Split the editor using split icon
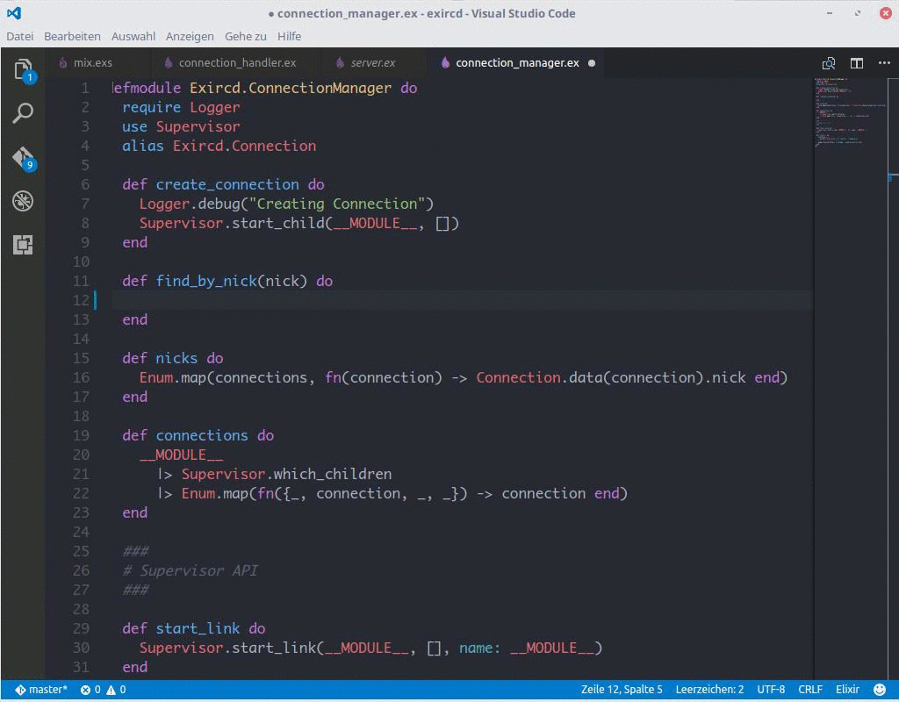 pos(856,63)
